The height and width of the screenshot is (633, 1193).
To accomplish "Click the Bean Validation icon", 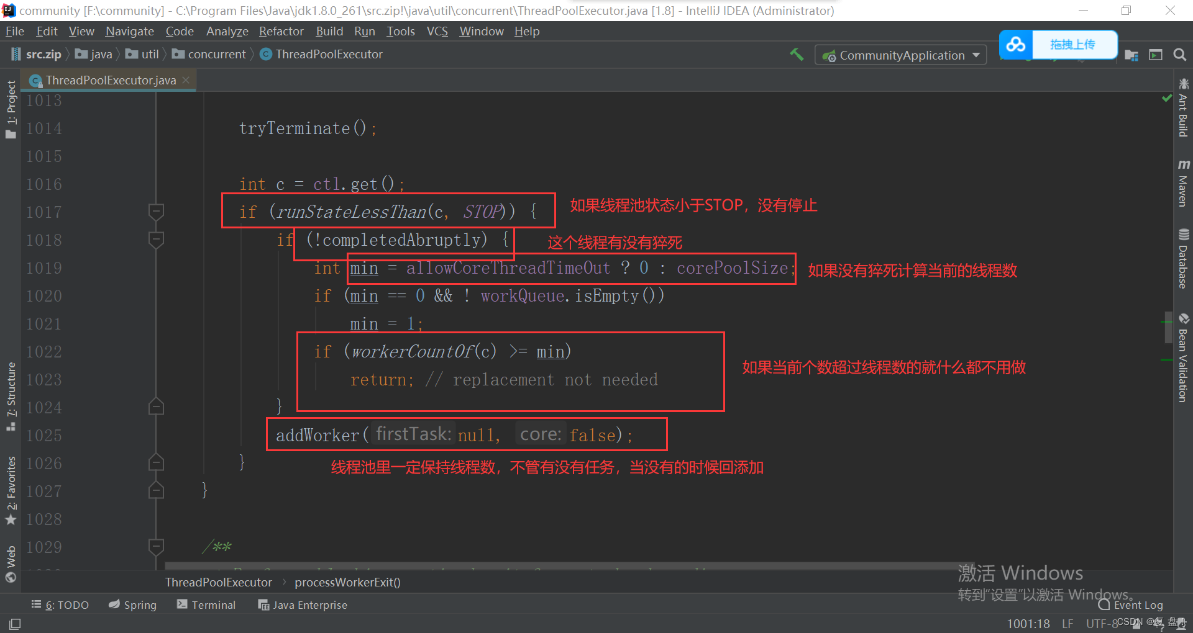I will pos(1184,318).
